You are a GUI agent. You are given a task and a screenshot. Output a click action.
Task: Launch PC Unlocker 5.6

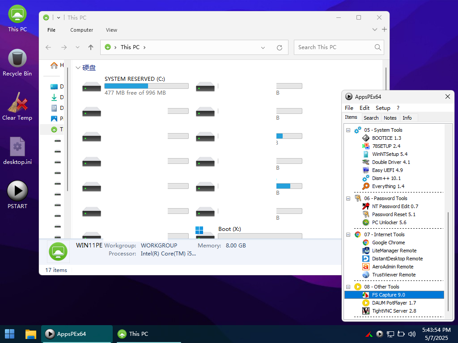(389, 222)
